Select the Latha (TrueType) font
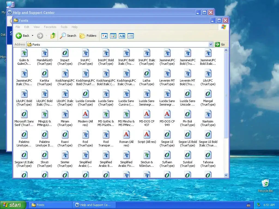Image resolution: width=279 pixels, height=209 pixels. 147,77
